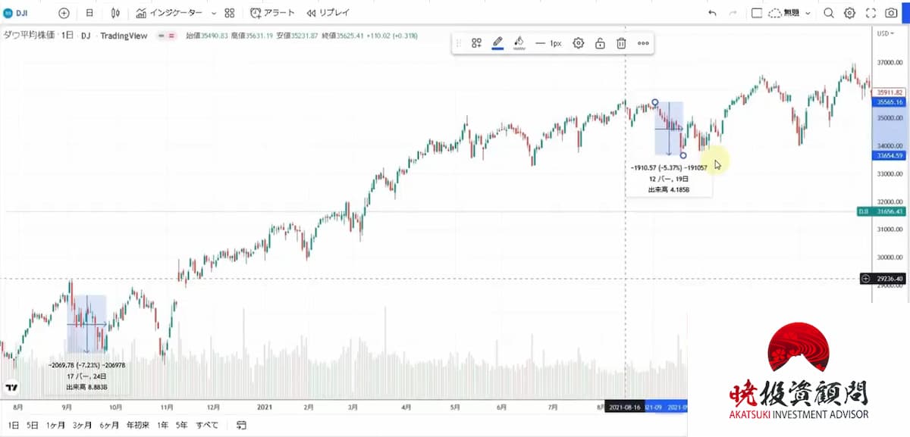Click the add symbol compare plus icon
The image size is (910, 437).
[x=64, y=13]
